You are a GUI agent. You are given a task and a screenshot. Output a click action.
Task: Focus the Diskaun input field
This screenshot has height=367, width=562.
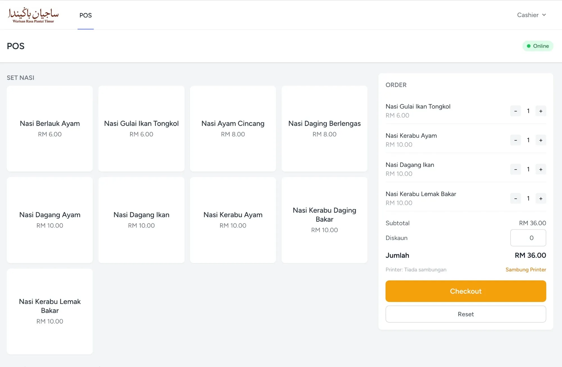point(528,238)
